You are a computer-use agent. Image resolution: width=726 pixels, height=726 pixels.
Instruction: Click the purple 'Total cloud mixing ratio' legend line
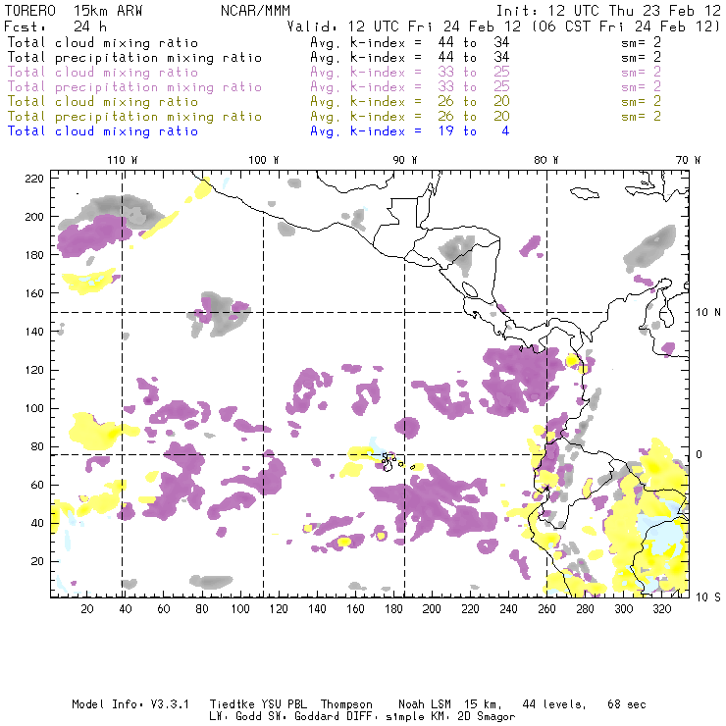click(x=103, y=73)
